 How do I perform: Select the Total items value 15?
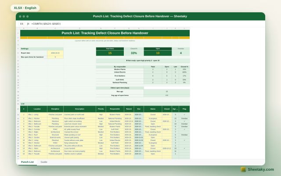point(110,53)
